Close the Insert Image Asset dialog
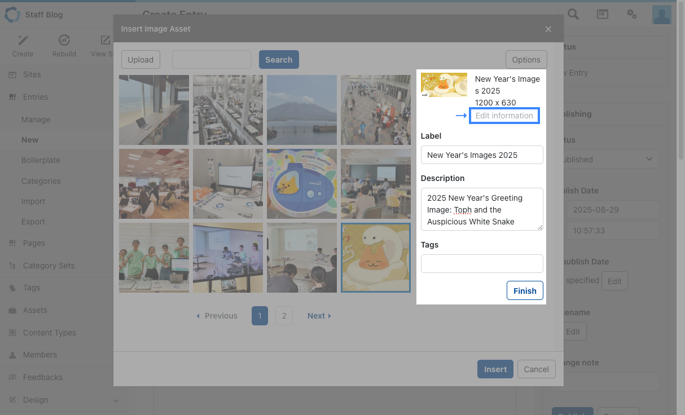 click(x=548, y=29)
